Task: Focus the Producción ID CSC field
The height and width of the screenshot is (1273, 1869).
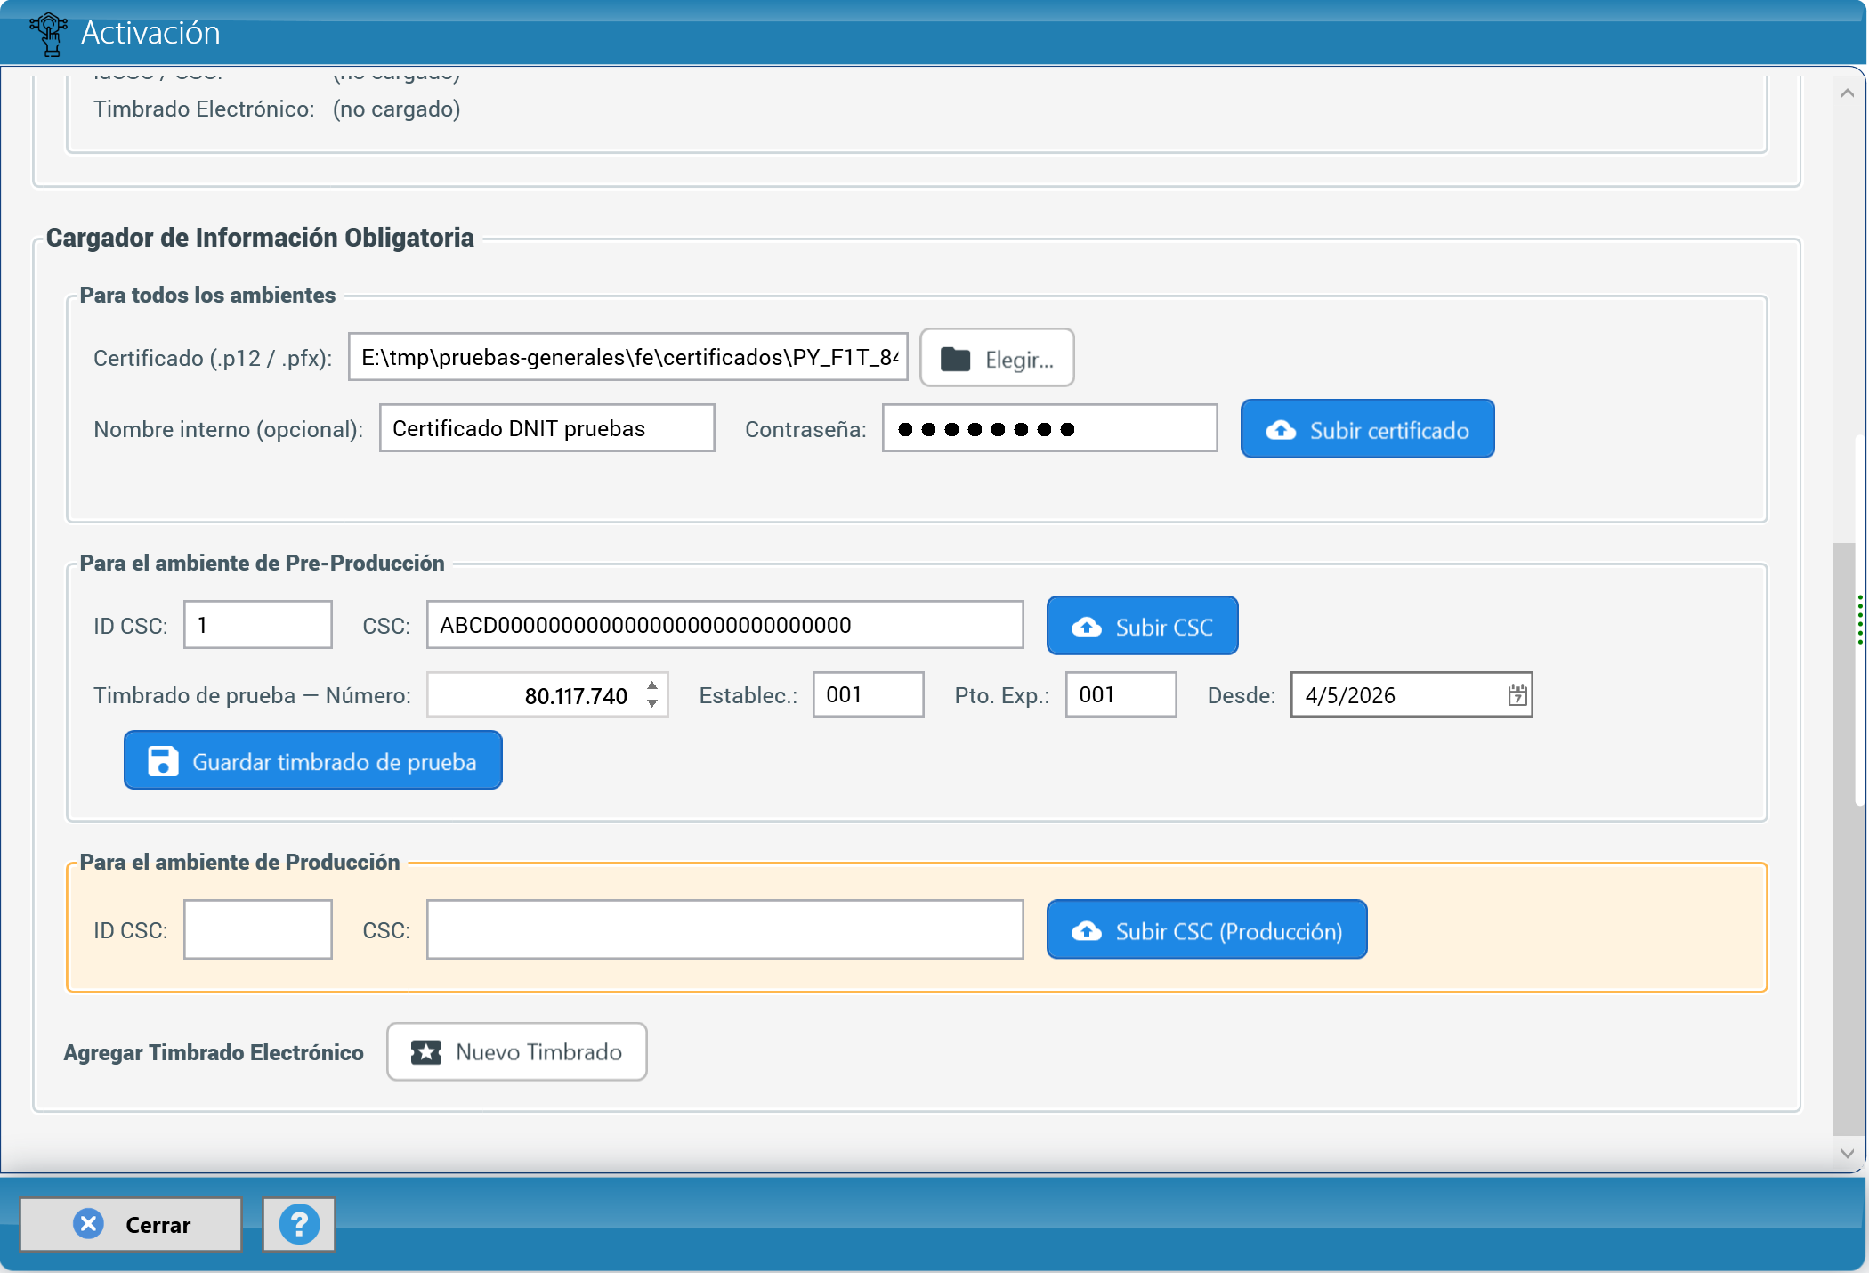Action: tap(258, 929)
